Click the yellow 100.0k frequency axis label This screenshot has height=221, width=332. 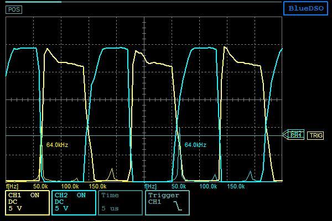(x=70, y=186)
